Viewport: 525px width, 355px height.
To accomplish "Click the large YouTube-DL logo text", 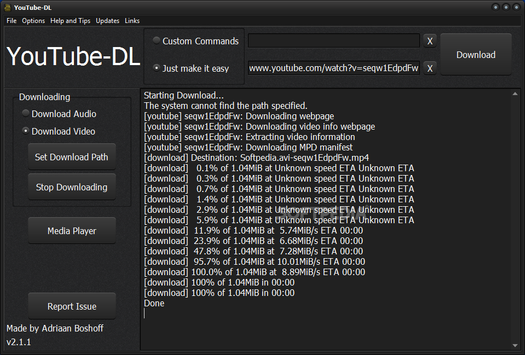I will pos(73,56).
